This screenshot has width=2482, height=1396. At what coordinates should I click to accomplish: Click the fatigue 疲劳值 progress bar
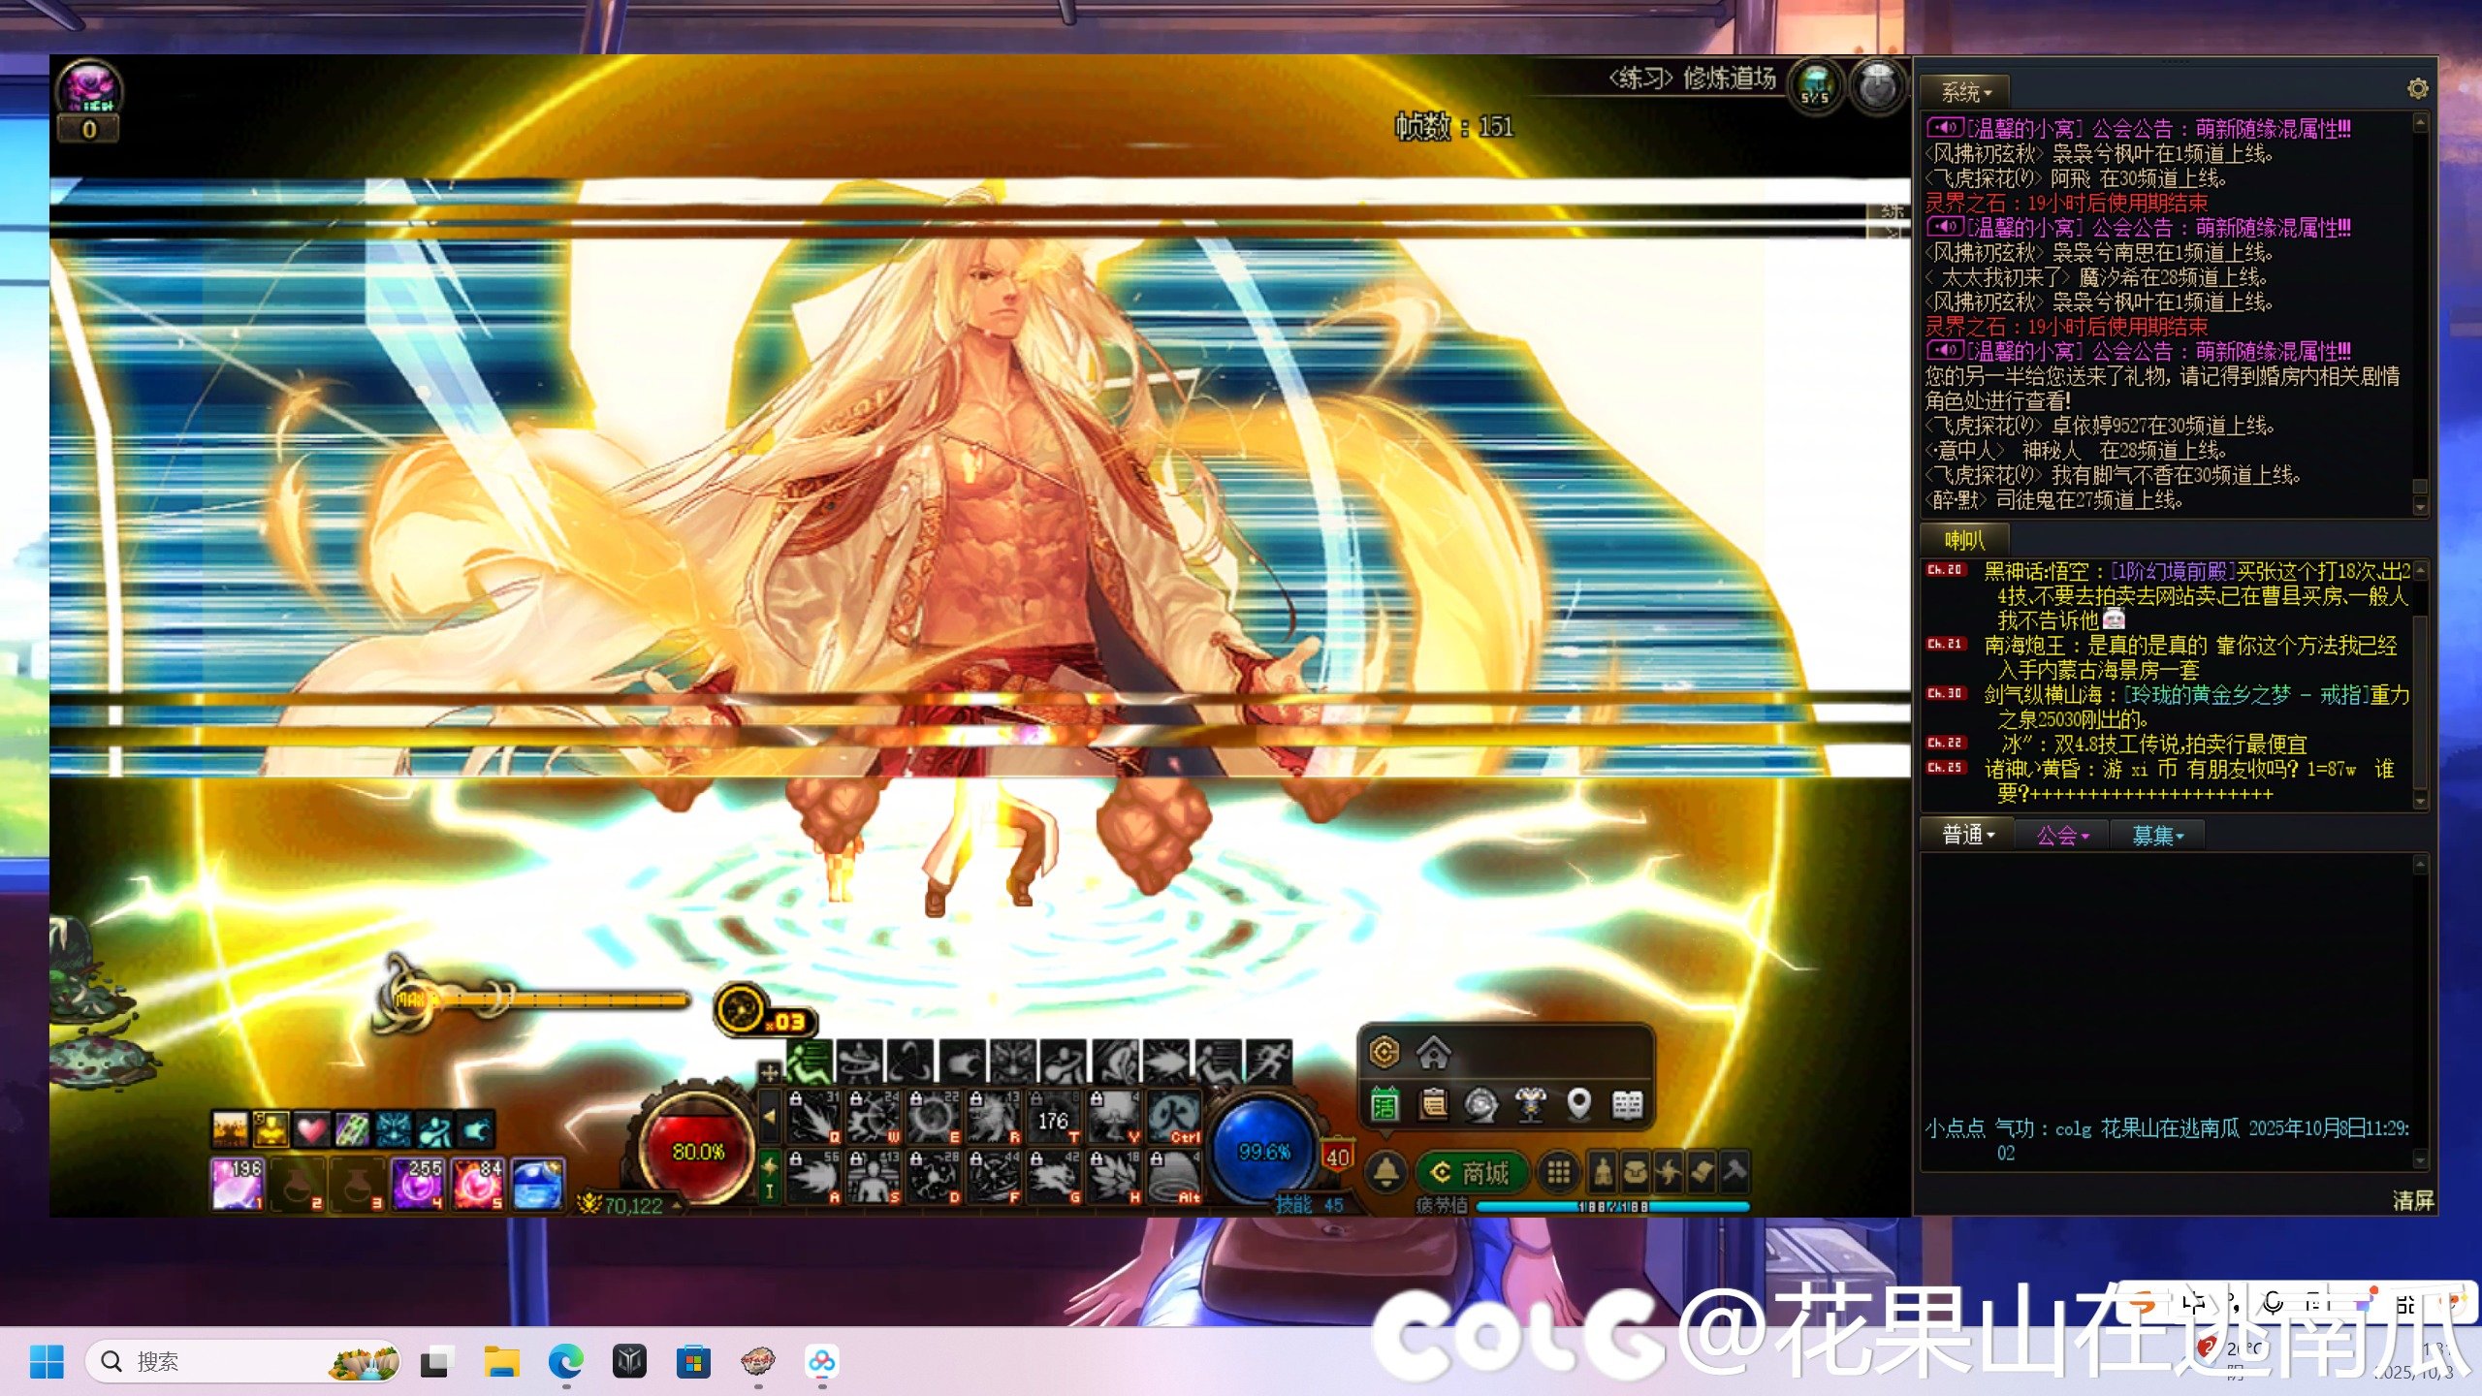[x=1611, y=1207]
